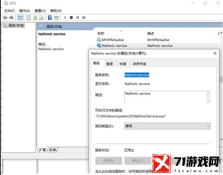Switch to the 标准 view tab at the bottom

(x=52, y=150)
